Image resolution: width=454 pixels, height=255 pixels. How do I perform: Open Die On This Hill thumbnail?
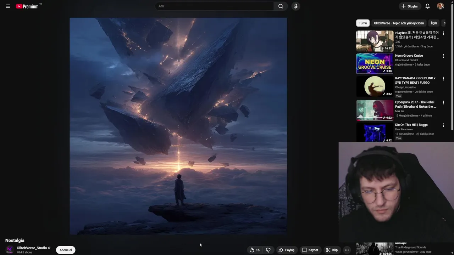pos(375,132)
